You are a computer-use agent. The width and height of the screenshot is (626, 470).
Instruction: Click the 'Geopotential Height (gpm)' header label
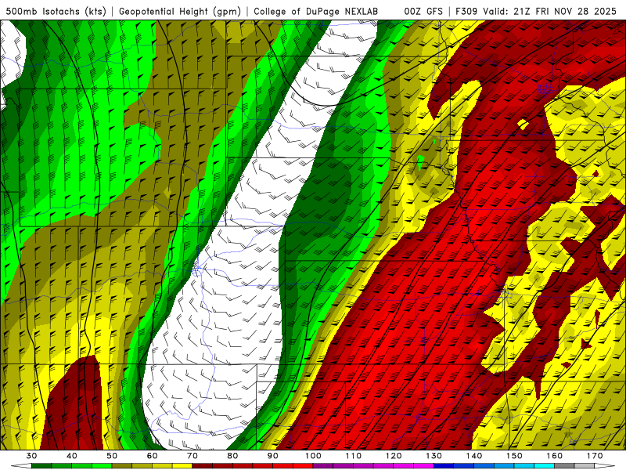pyautogui.click(x=180, y=11)
